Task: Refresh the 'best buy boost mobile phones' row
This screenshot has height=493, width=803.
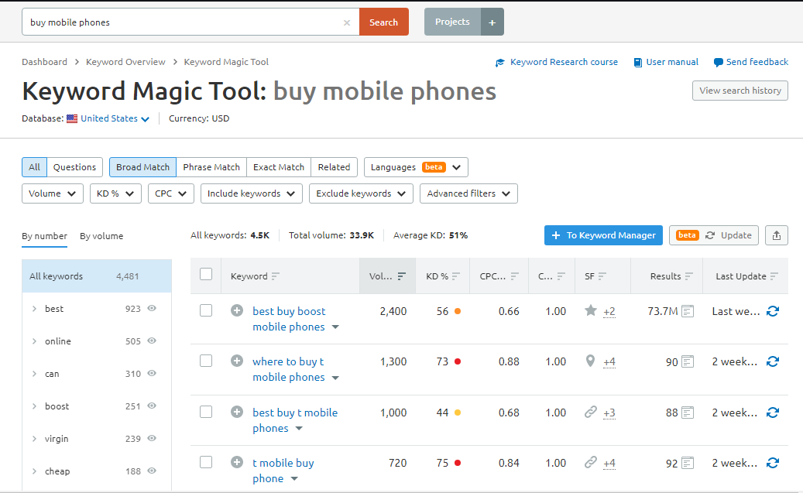Action: tap(772, 311)
